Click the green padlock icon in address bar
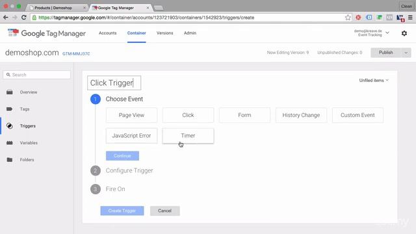This screenshot has height=234, width=416. (x=34, y=18)
